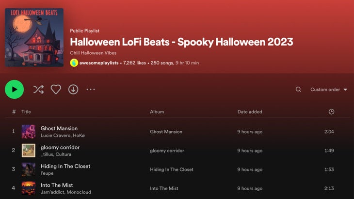This screenshot has width=354, height=199.
Task: Select the Hiding In The Closet track title
Action: 65,167
